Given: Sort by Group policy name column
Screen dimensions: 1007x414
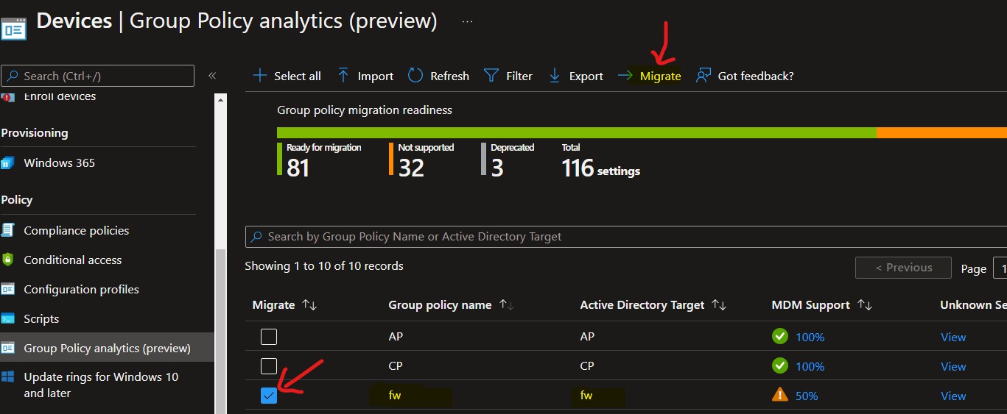Looking at the screenshot, I should [452, 304].
